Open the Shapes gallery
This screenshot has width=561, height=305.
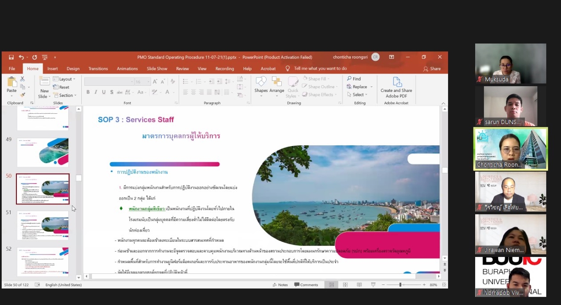tap(261, 87)
